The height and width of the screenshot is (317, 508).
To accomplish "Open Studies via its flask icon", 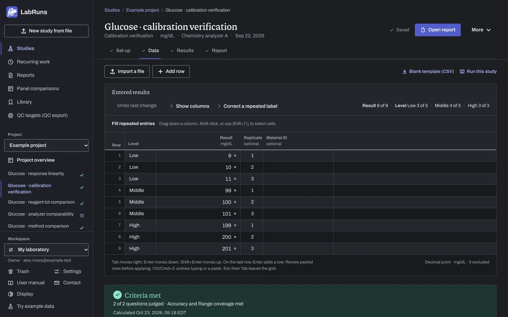I will pos(11,49).
